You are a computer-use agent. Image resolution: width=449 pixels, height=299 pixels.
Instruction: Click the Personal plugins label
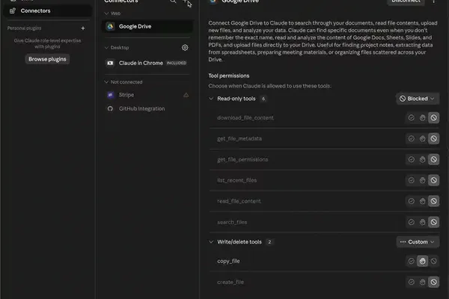25,28
